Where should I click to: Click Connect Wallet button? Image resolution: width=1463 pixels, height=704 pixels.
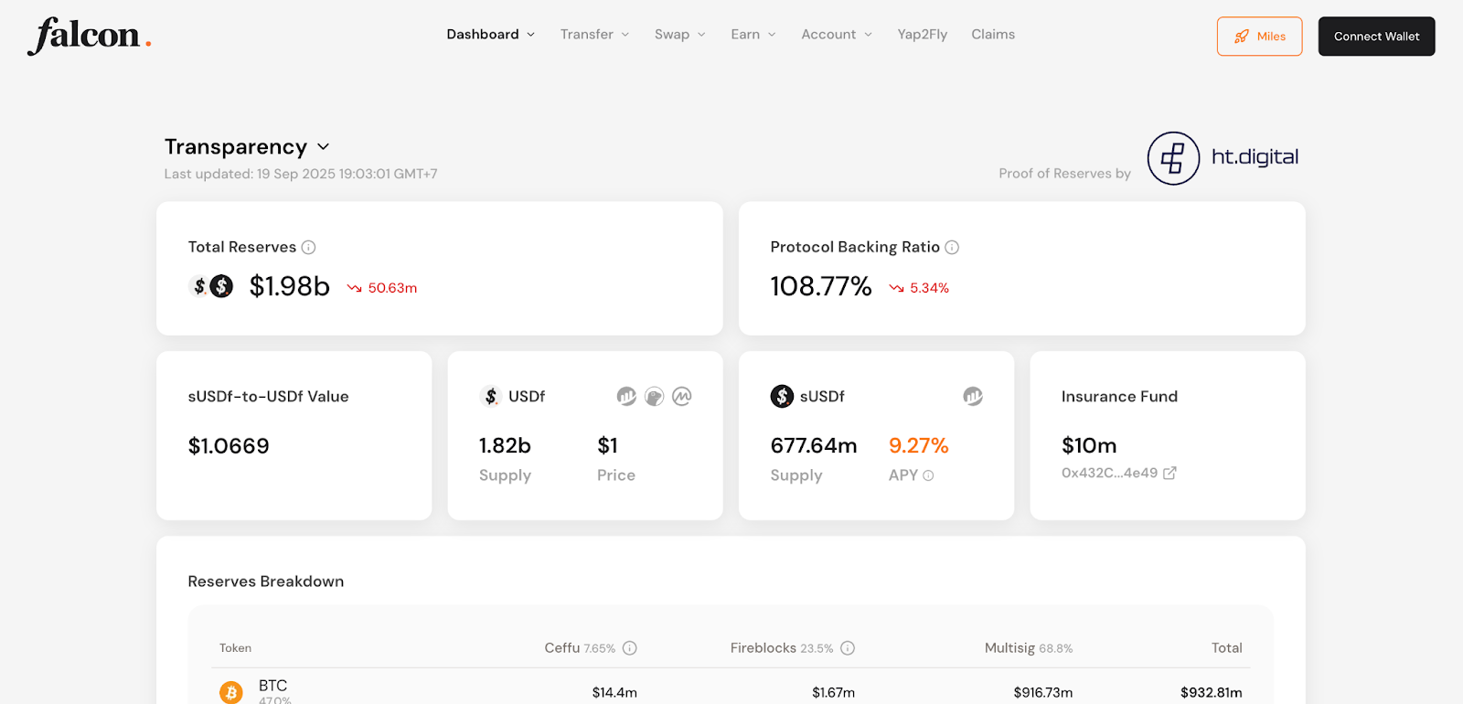point(1376,37)
